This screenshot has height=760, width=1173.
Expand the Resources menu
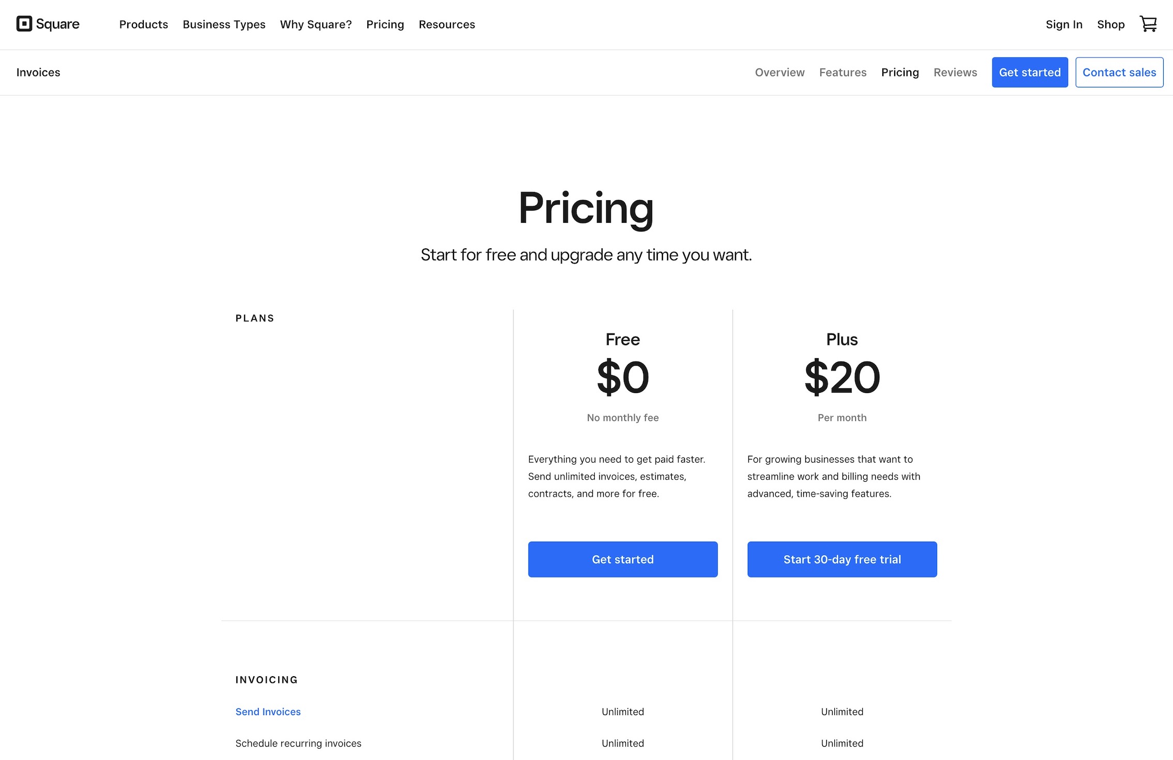coord(446,24)
